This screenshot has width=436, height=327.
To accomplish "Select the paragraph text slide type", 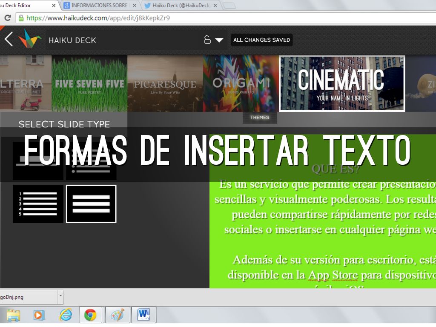I will click(x=91, y=204).
